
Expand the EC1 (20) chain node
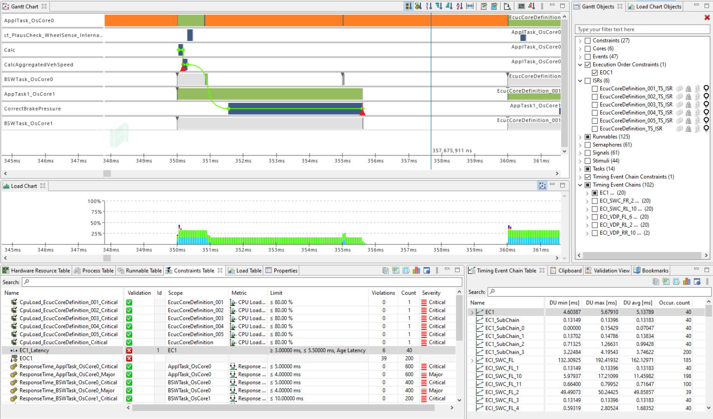[587, 193]
